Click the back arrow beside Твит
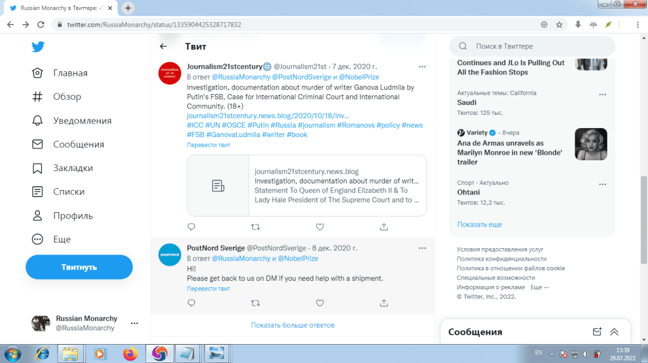The width and height of the screenshot is (648, 363). click(x=163, y=47)
